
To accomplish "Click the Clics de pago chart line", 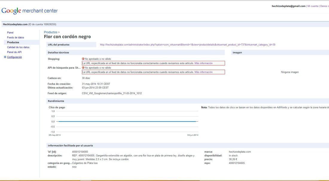I will coord(127,121).
